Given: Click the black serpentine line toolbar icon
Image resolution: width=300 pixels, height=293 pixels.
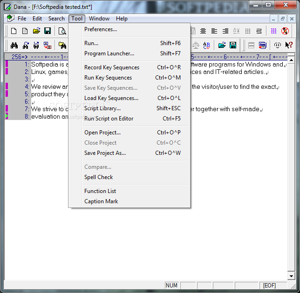Looking at the screenshot, I should (259, 31).
